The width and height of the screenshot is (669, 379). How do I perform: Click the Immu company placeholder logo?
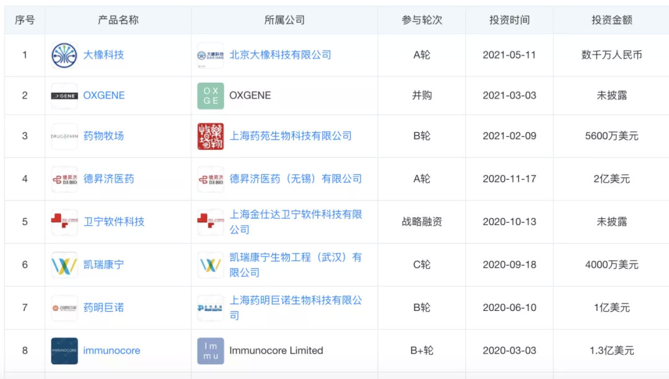[211, 351]
